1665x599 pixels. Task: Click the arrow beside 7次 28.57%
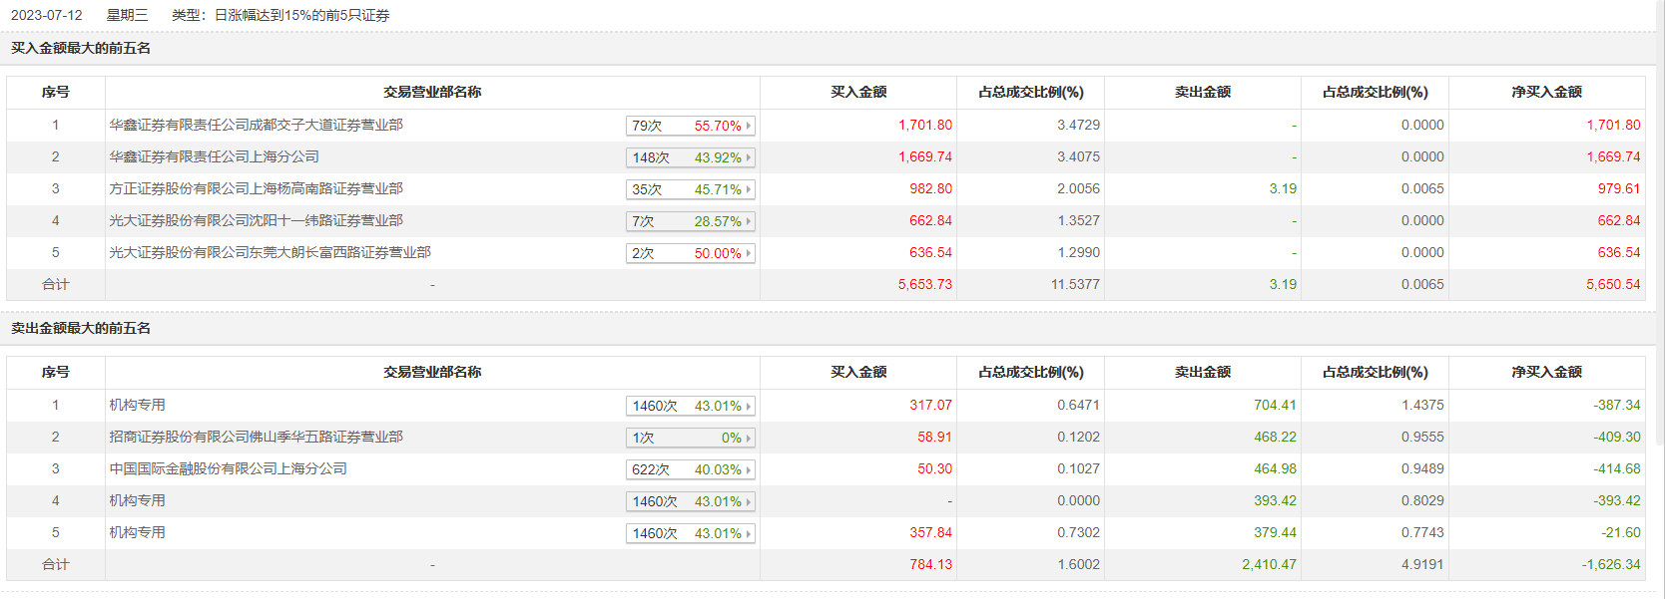[748, 221]
